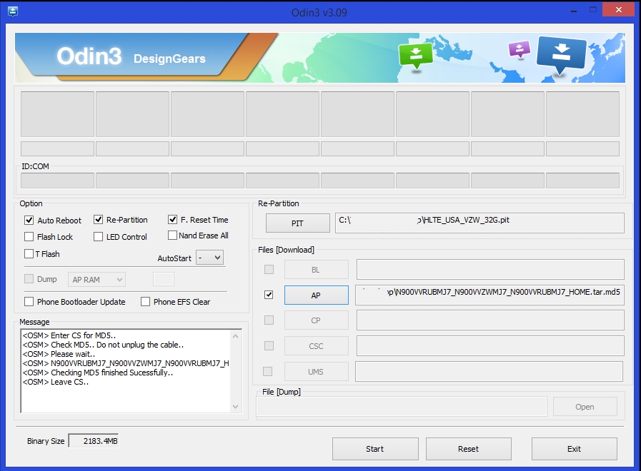Enable the T Flash checkbox
The image size is (641, 471).
click(x=29, y=254)
